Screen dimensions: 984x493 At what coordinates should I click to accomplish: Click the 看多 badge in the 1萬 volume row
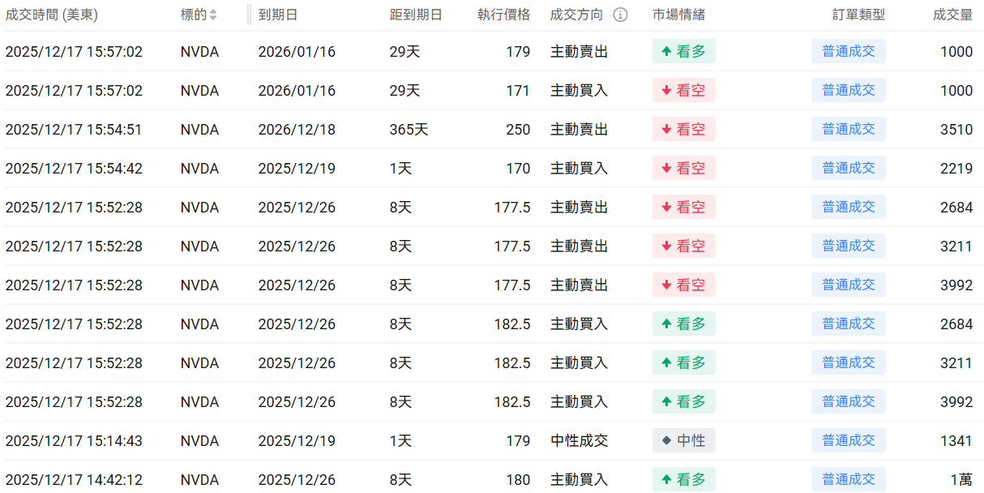coord(683,480)
